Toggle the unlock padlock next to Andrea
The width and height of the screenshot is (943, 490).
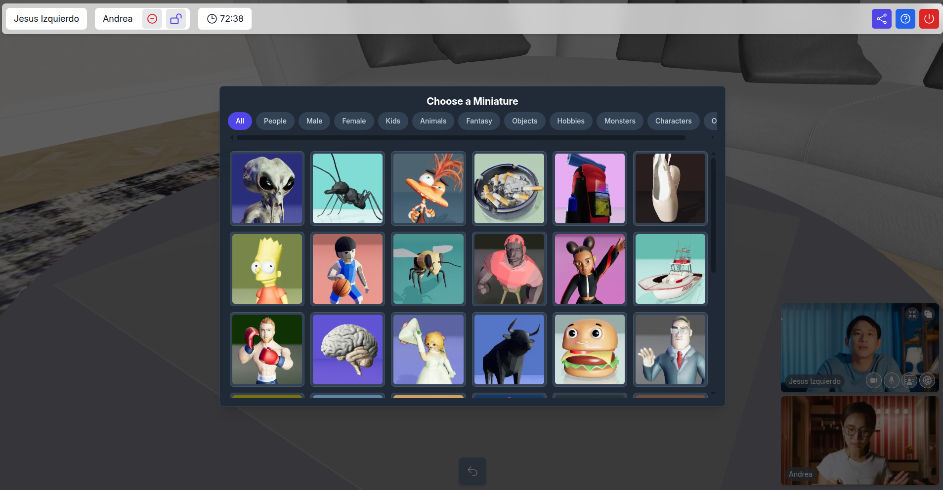pos(175,19)
